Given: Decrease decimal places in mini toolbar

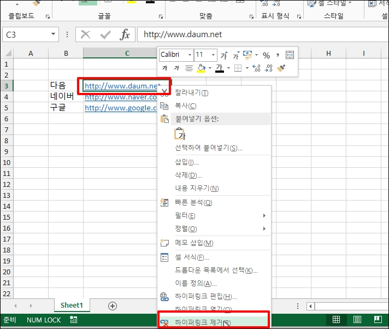Looking at the screenshot, I should 268,68.
